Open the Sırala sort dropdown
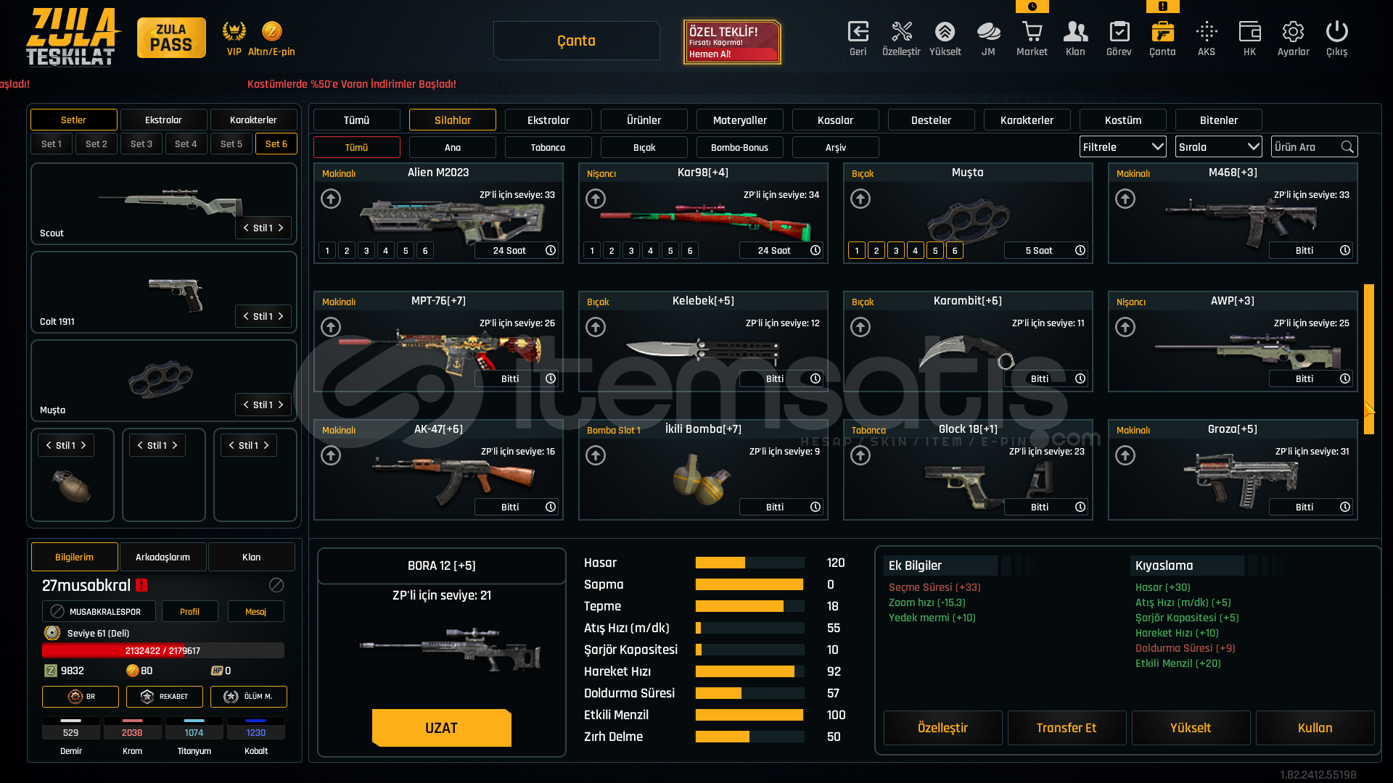The height and width of the screenshot is (783, 1393). click(1218, 147)
